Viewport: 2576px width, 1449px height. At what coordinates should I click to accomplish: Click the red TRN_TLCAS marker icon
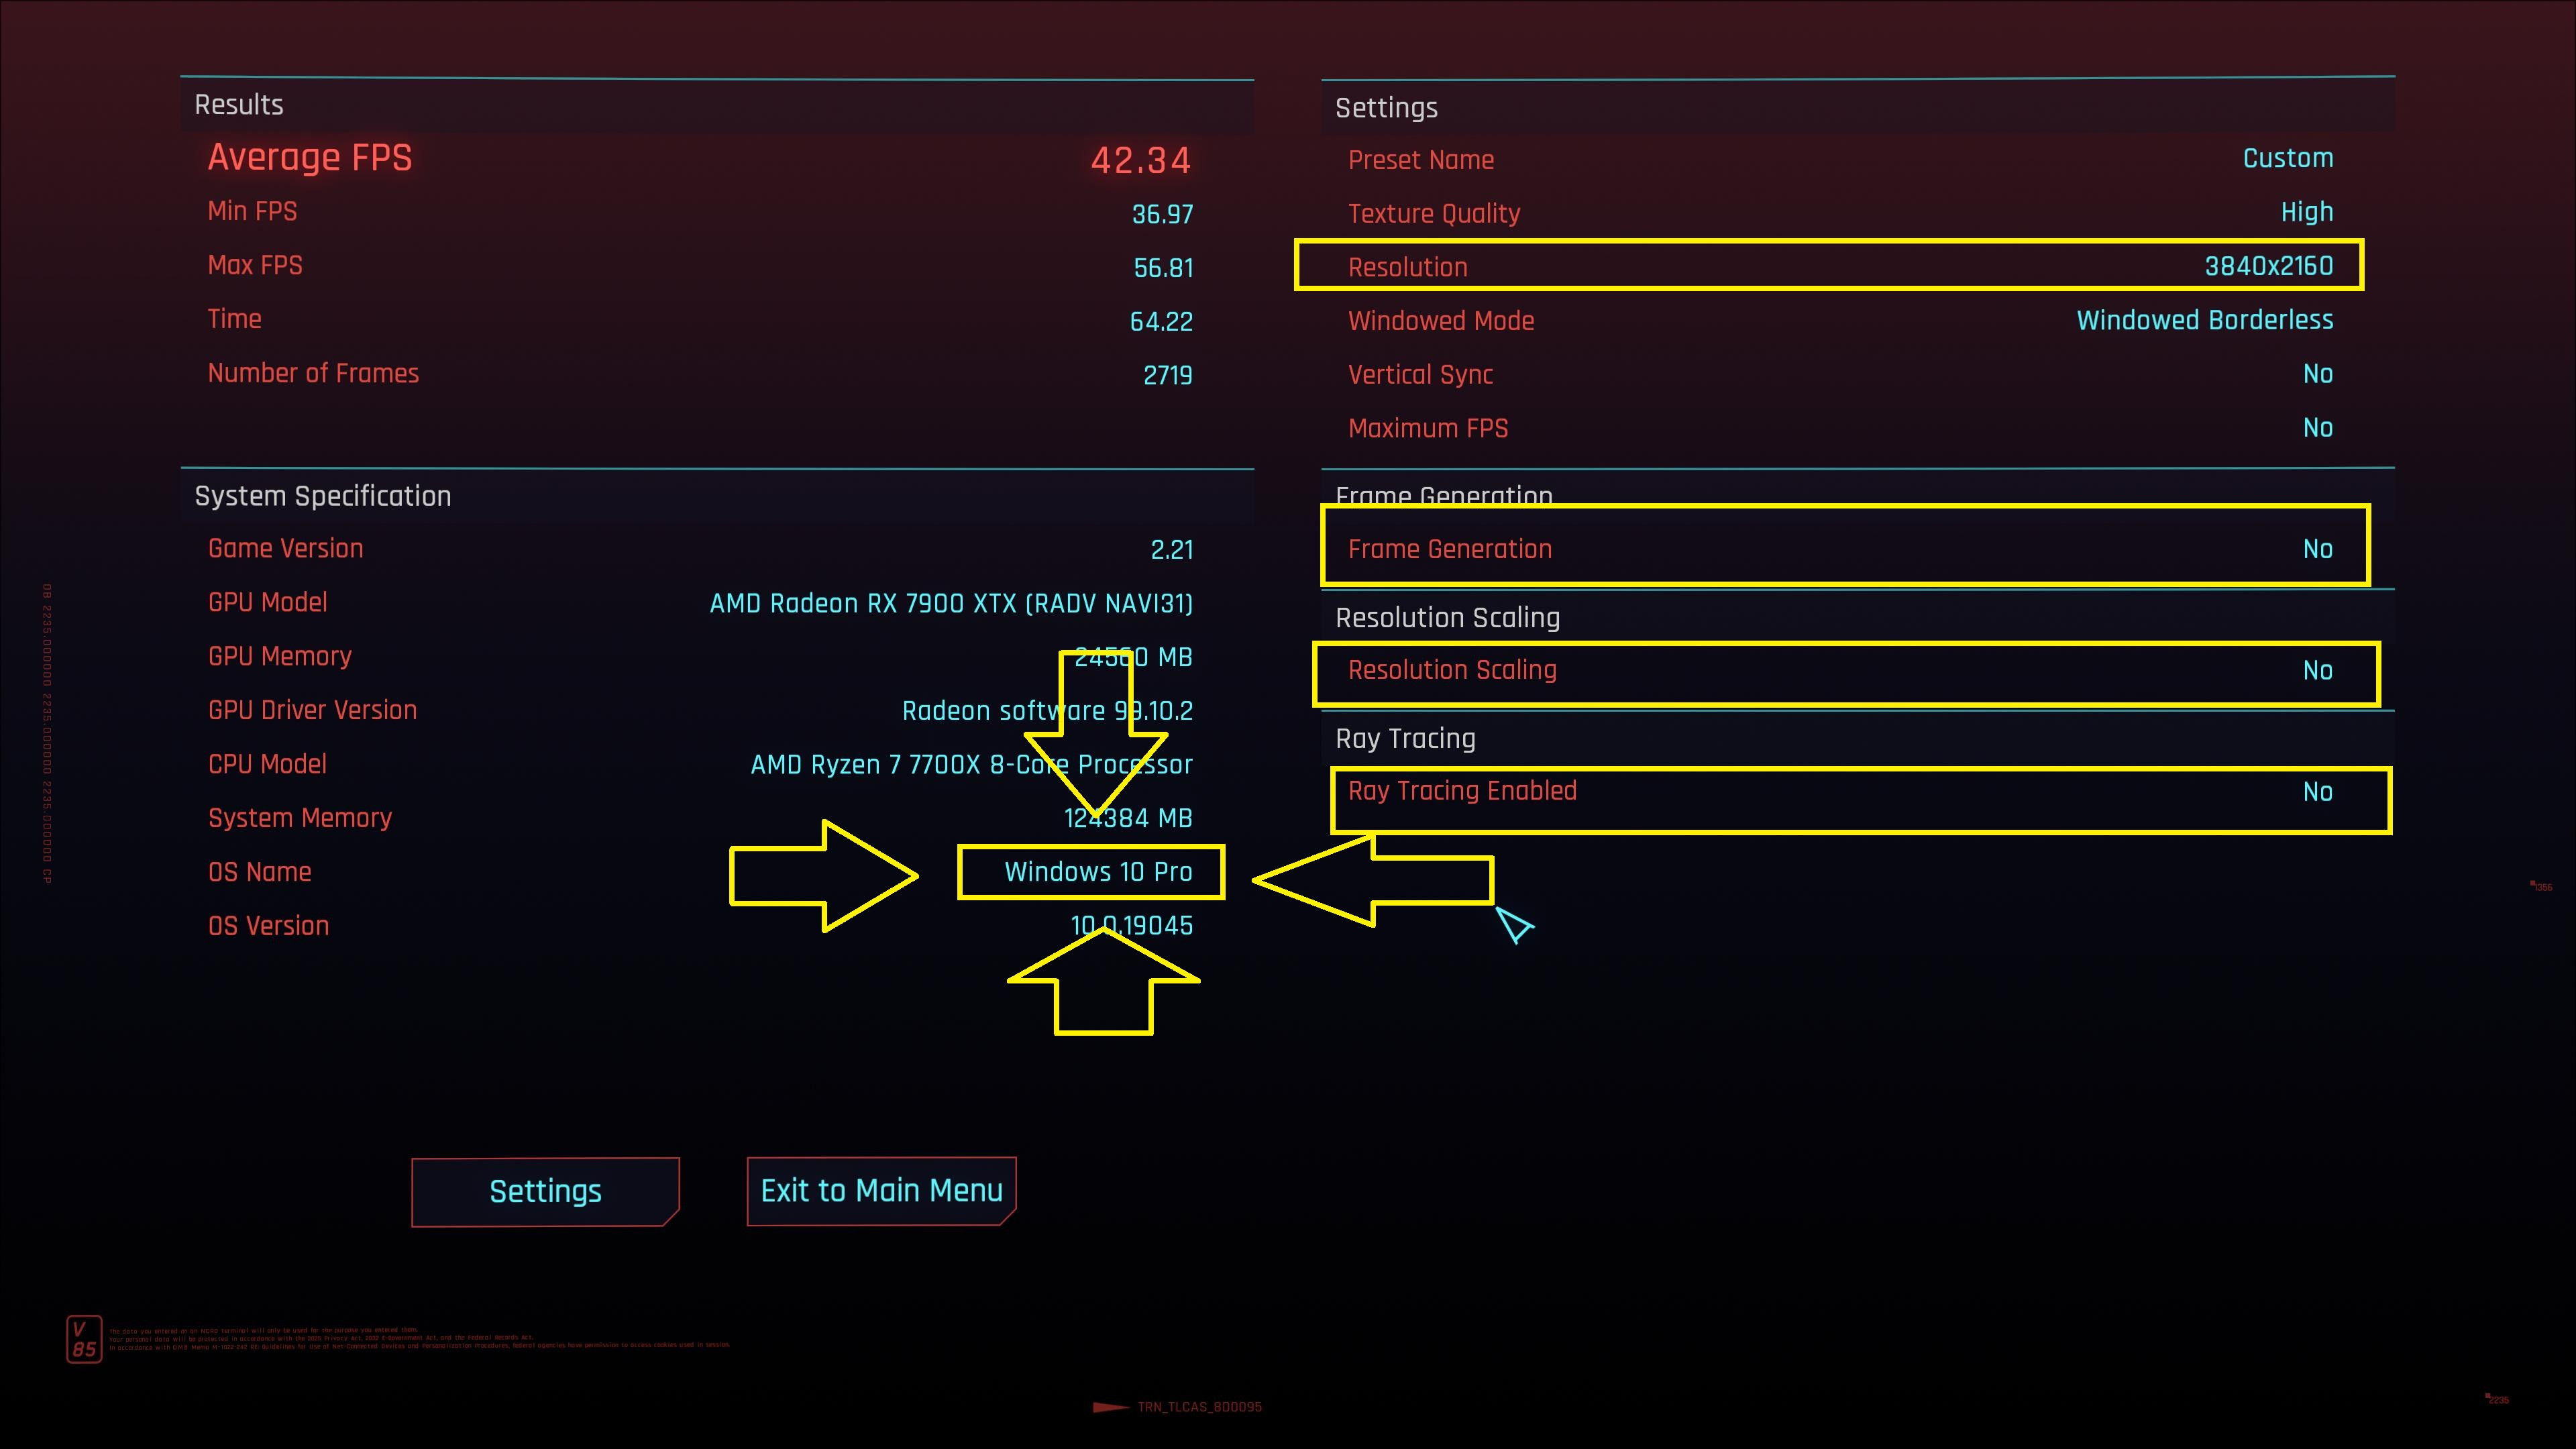(1110, 1407)
